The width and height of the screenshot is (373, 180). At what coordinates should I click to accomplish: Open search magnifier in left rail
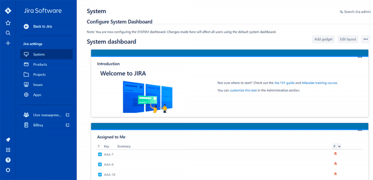pyautogui.click(x=8, y=33)
